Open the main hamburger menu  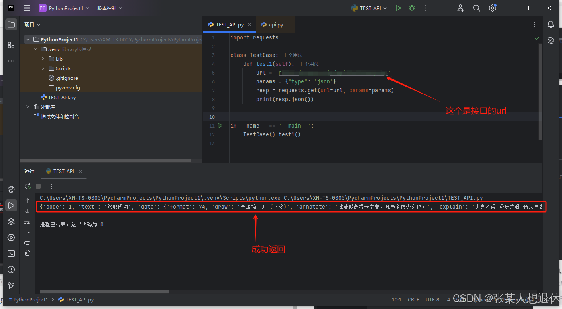(27, 8)
